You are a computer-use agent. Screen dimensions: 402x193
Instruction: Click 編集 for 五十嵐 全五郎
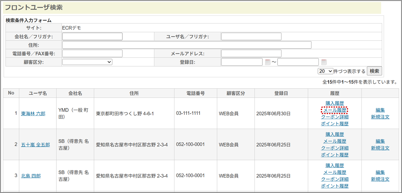click(x=380, y=141)
